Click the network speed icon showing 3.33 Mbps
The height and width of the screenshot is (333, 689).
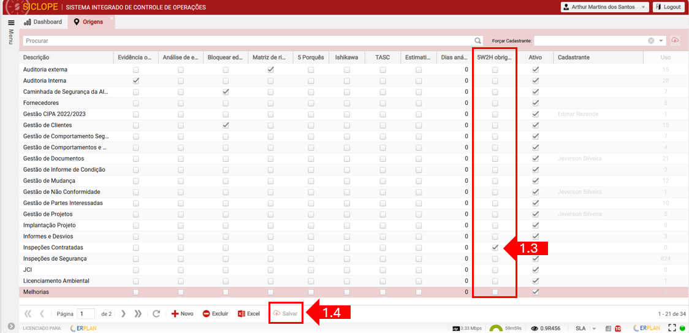(456, 328)
